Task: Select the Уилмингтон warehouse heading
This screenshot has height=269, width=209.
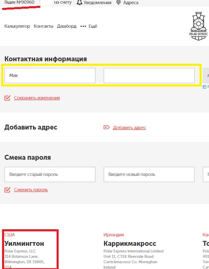Action: (24, 243)
